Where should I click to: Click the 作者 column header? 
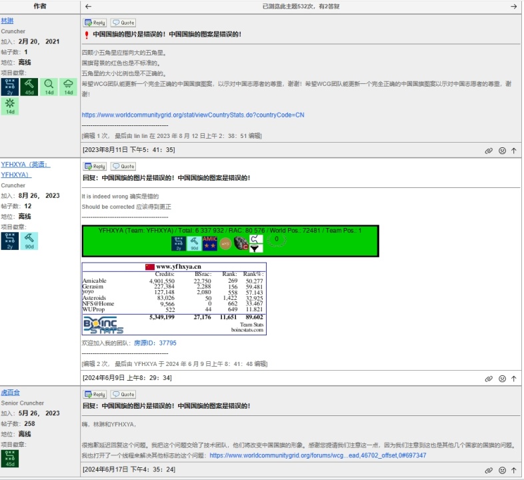pos(40,7)
